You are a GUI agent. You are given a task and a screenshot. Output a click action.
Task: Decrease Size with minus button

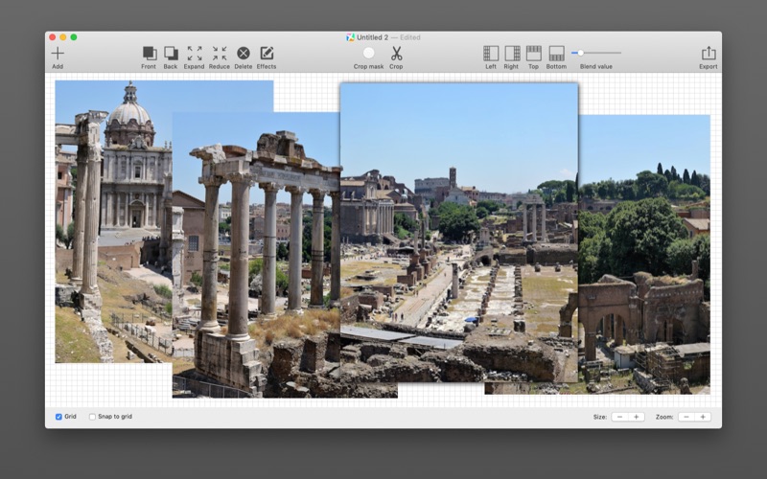(619, 417)
